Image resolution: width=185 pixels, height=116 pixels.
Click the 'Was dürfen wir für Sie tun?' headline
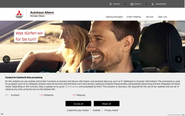(x=29, y=36)
